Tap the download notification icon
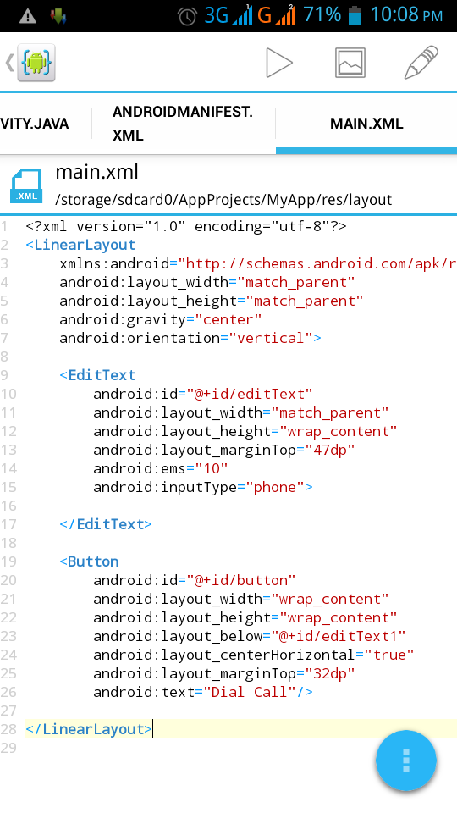The height and width of the screenshot is (813, 457). [58, 16]
